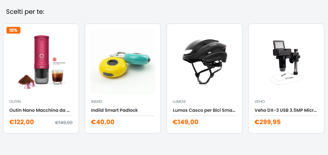
Task: Click the 18% discount badge
Action: pos(13,30)
